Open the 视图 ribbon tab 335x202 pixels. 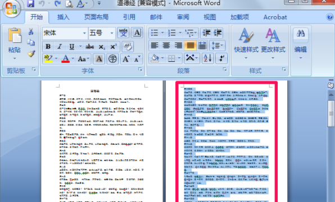pos(210,17)
